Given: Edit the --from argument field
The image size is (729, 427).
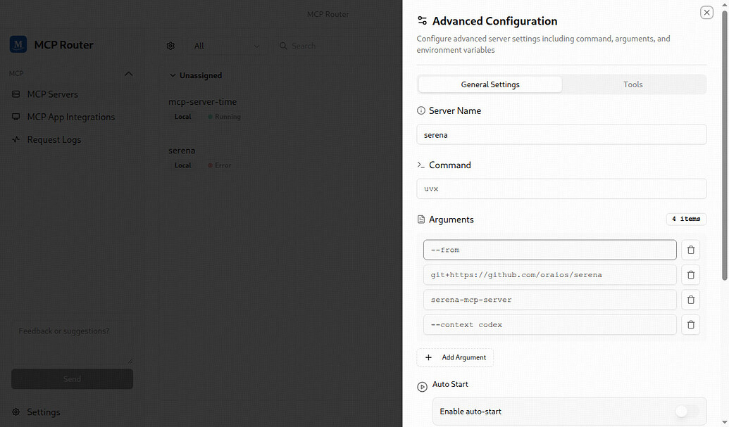Looking at the screenshot, I should point(550,250).
